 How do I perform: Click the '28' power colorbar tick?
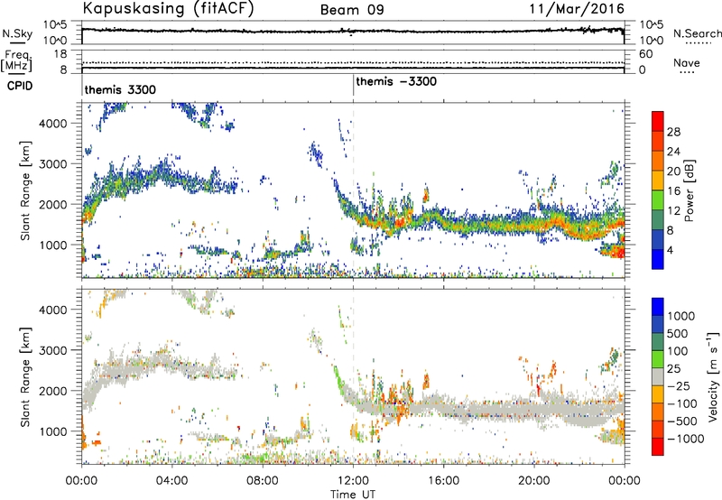pyautogui.click(x=673, y=132)
